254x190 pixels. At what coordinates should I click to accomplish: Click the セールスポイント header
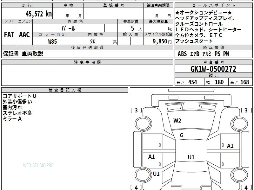click(x=213, y=5)
